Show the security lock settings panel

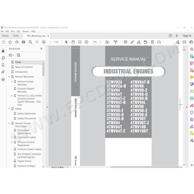3,51
